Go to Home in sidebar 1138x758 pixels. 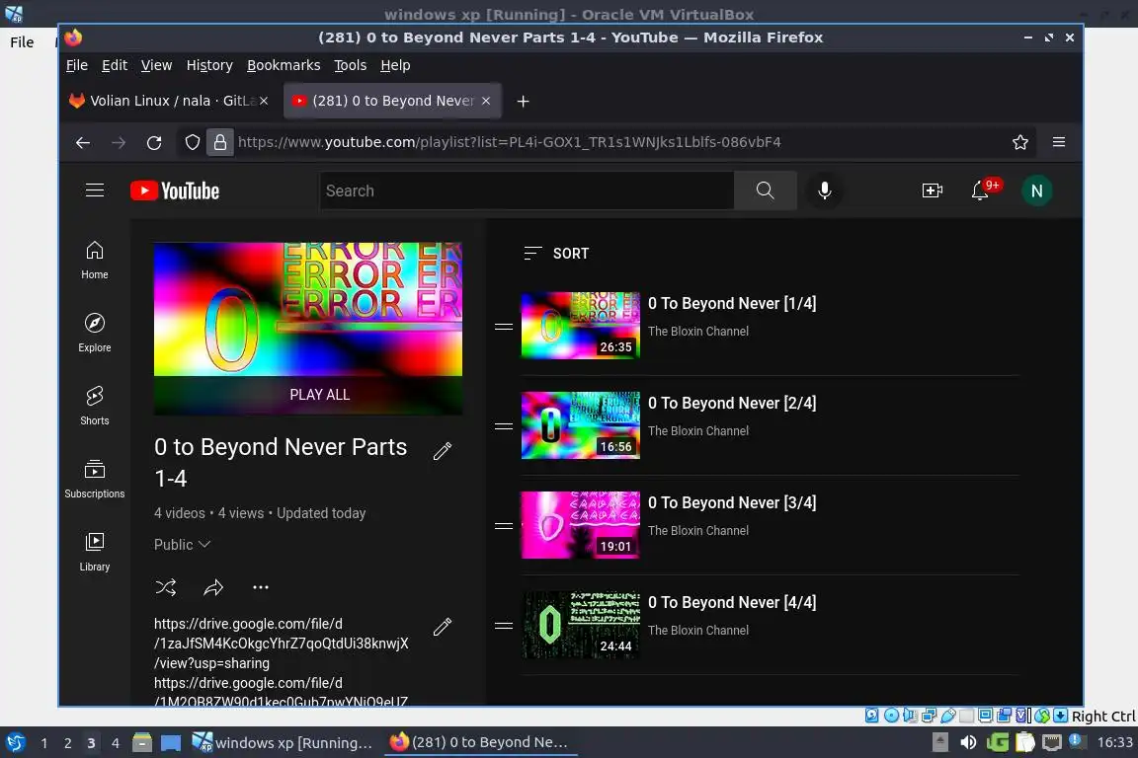[95, 260]
